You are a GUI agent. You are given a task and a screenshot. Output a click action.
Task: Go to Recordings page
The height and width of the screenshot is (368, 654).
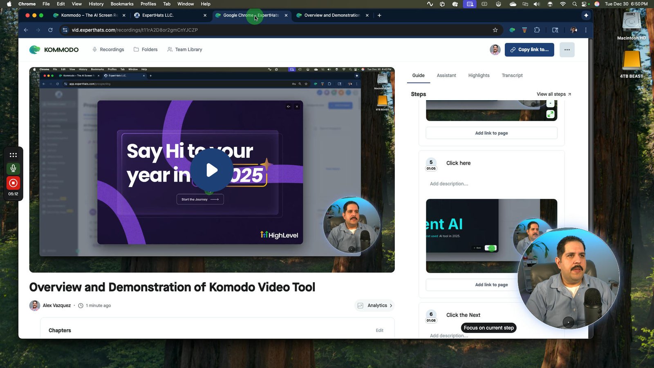coord(108,49)
